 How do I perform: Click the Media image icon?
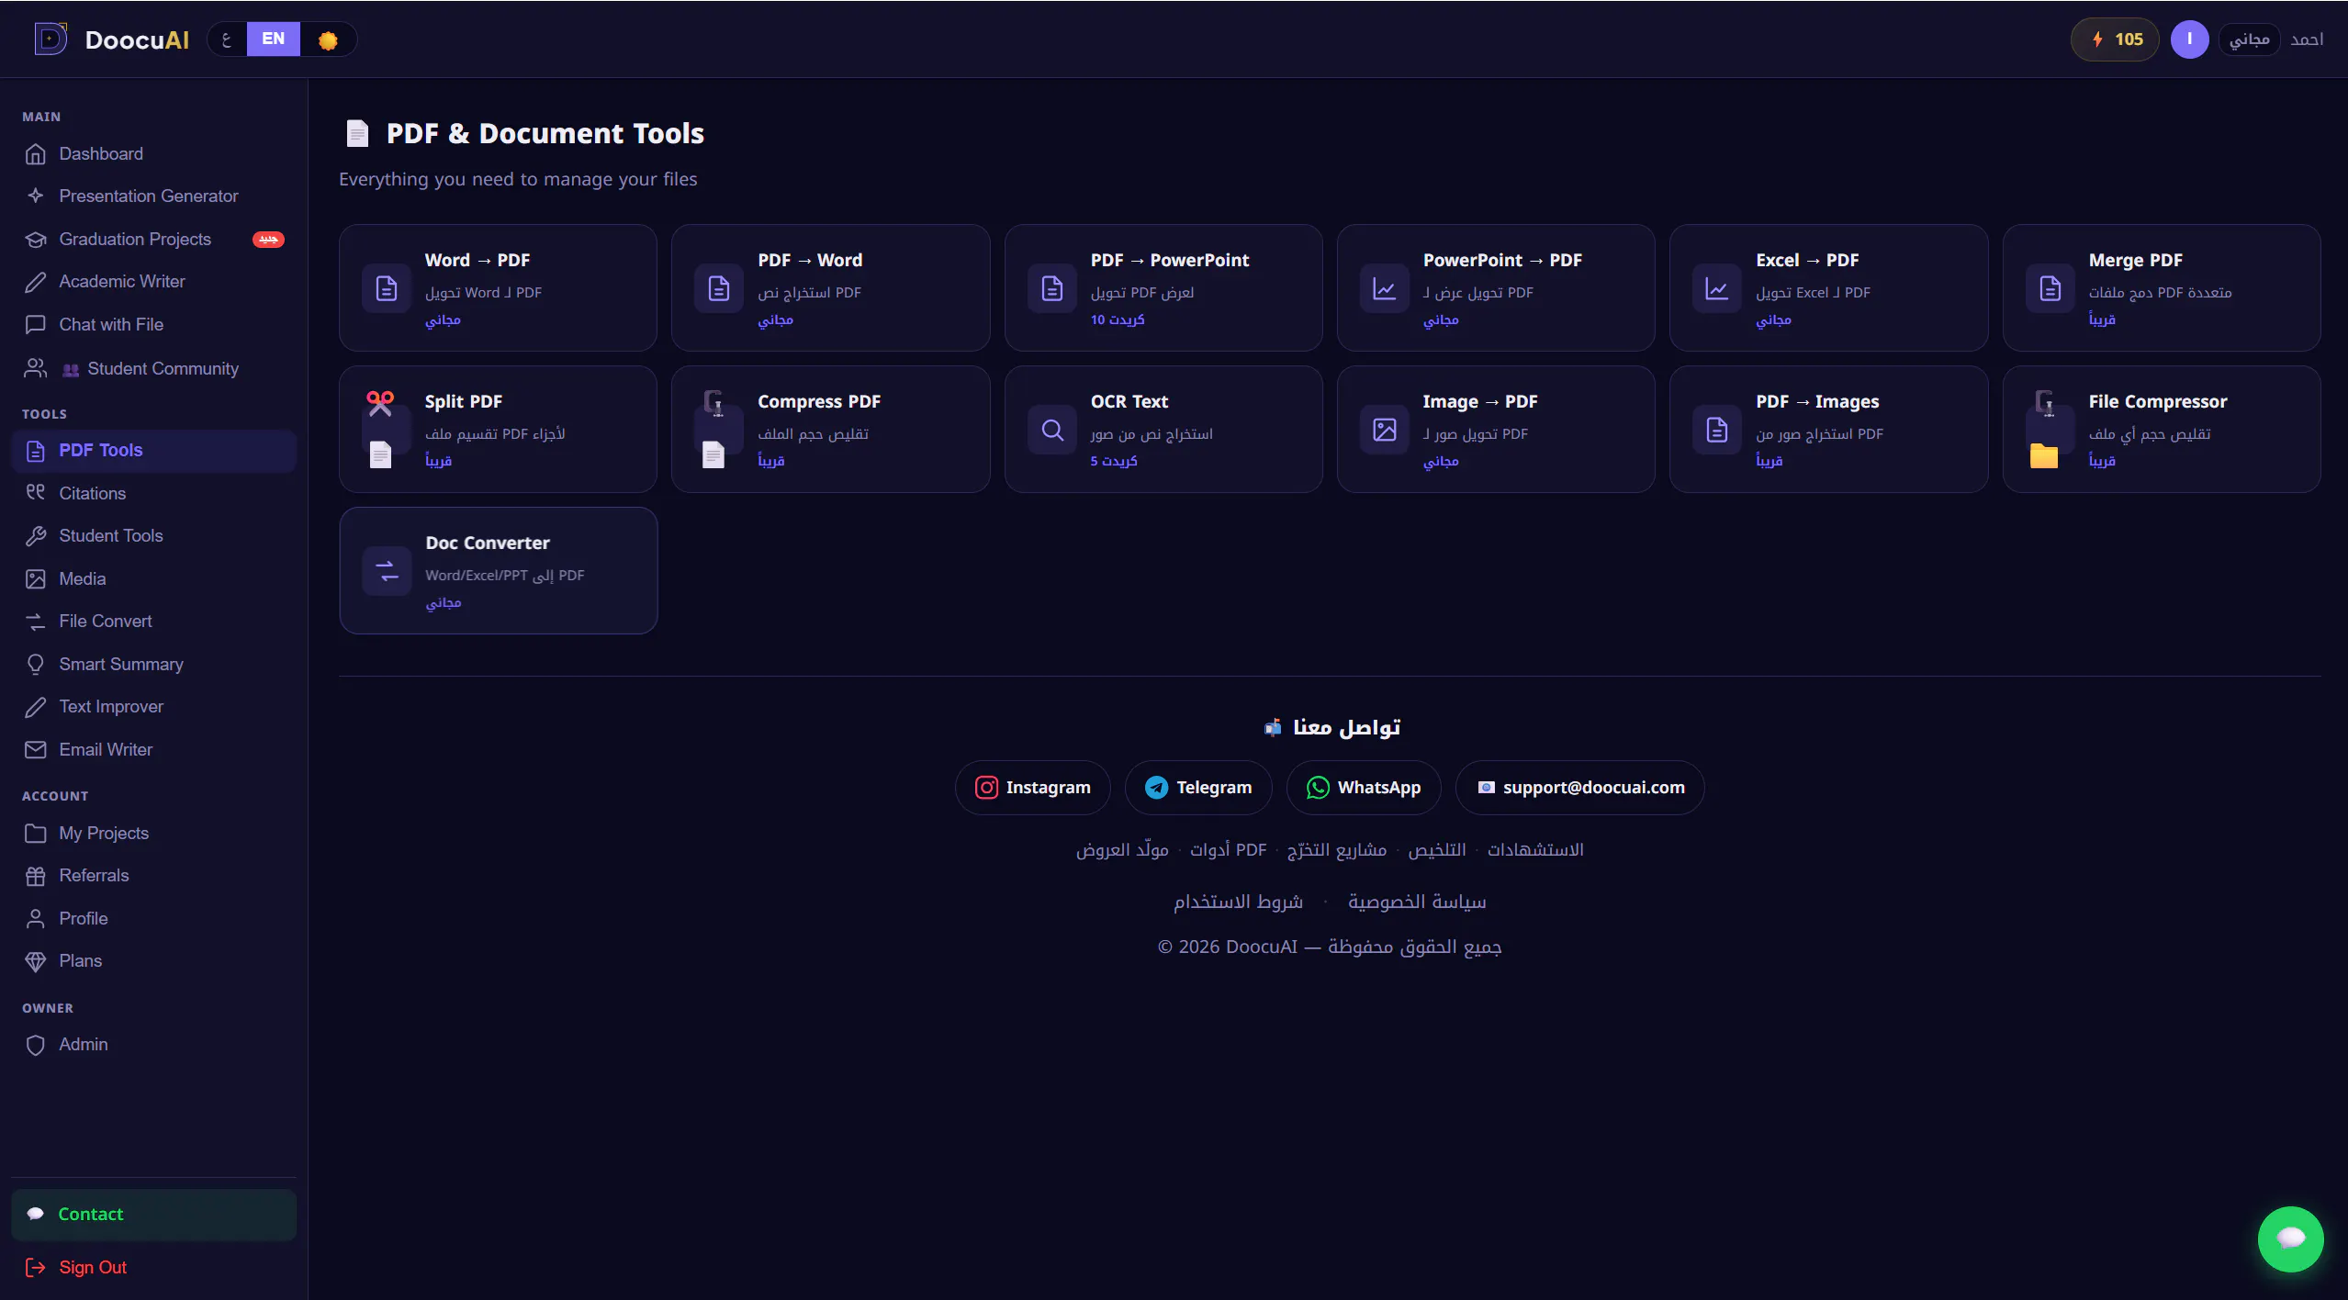point(36,578)
